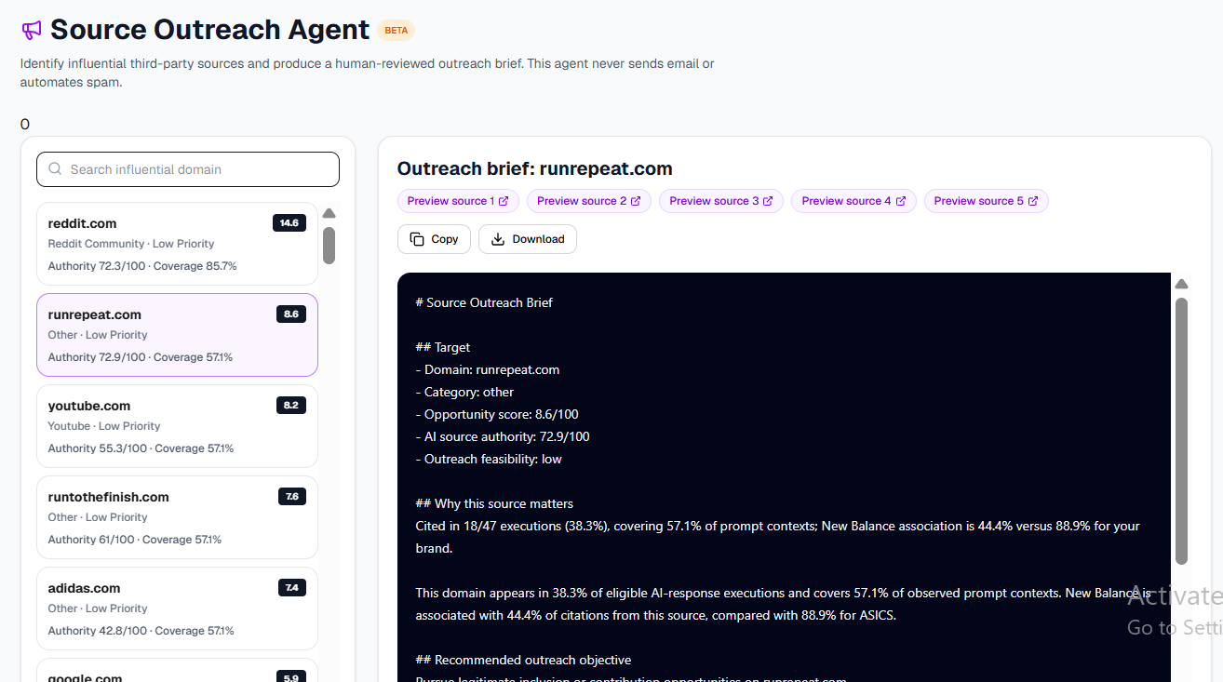Click the download arrow icon in Download button
The height and width of the screenshot is (682, 1223).
tap(498, 239)
